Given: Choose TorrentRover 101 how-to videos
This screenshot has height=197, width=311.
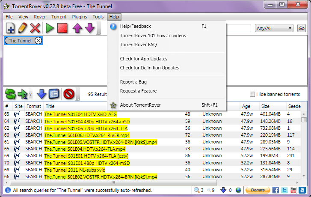Looking at the screenshot, I should (166, 36).
